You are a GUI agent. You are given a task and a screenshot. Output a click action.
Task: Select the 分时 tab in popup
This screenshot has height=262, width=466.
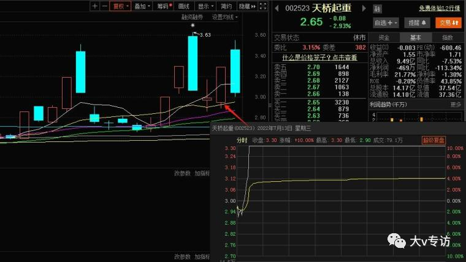242,140
